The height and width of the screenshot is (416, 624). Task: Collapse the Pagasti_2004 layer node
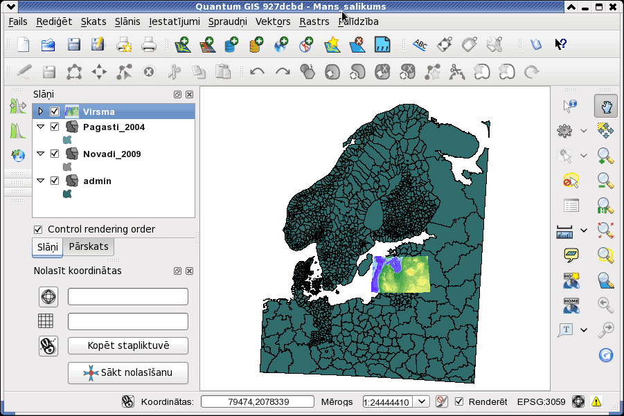click(x=40, y=127)
